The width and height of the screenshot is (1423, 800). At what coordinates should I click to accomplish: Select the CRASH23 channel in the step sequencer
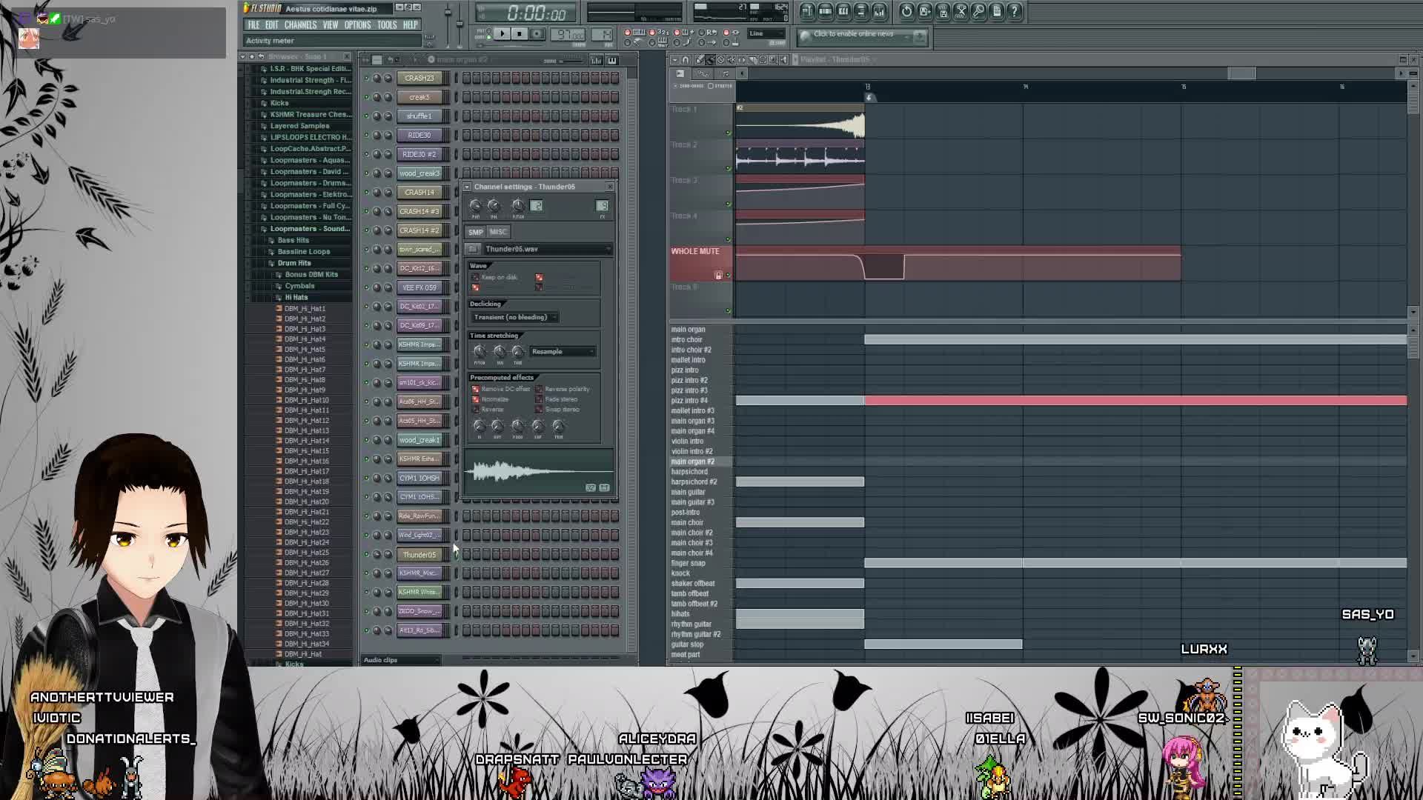419,77
